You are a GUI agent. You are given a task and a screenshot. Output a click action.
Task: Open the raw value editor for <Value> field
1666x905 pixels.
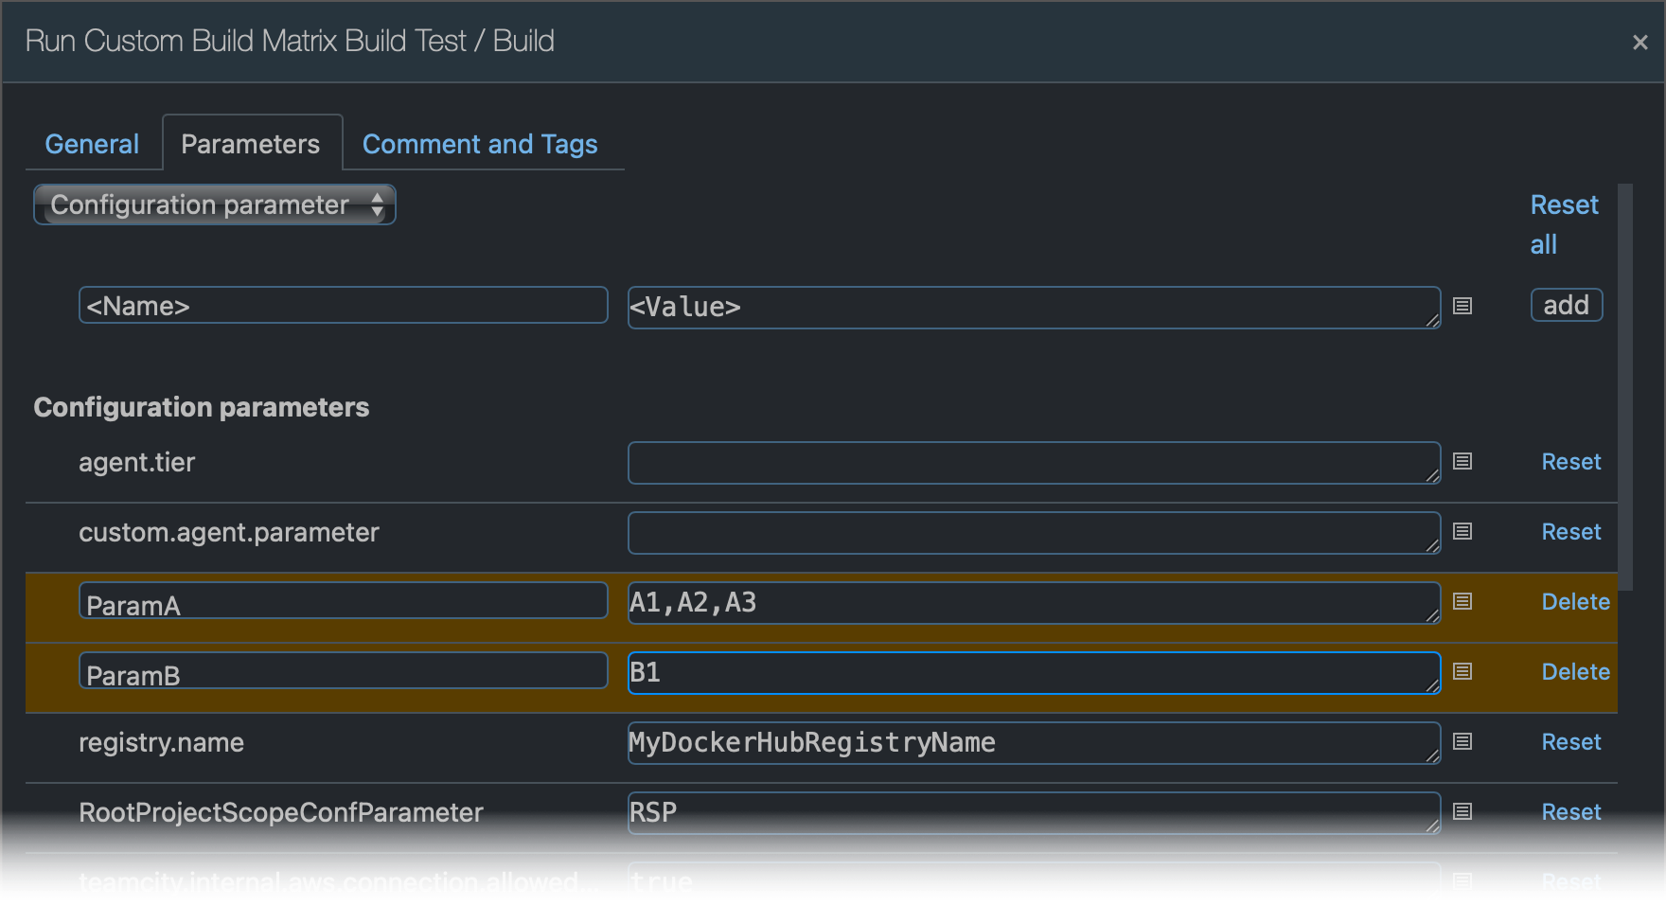point(1462,306)
